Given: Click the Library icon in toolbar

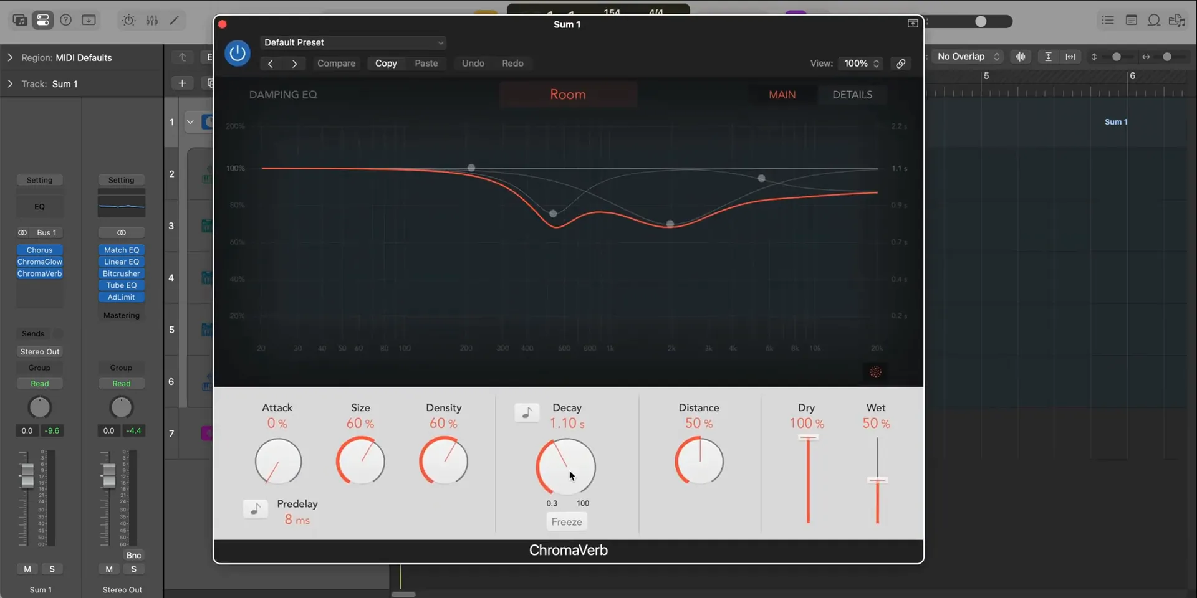Looking at the screenshot, I should [x=20, y=20].
